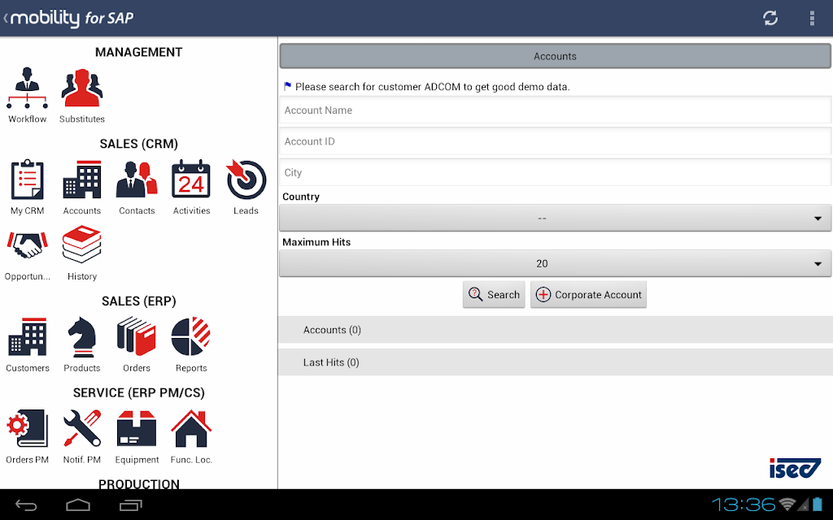Open Notif. PM wrench icon
833x520 pixels.
(x=82, y=429)
